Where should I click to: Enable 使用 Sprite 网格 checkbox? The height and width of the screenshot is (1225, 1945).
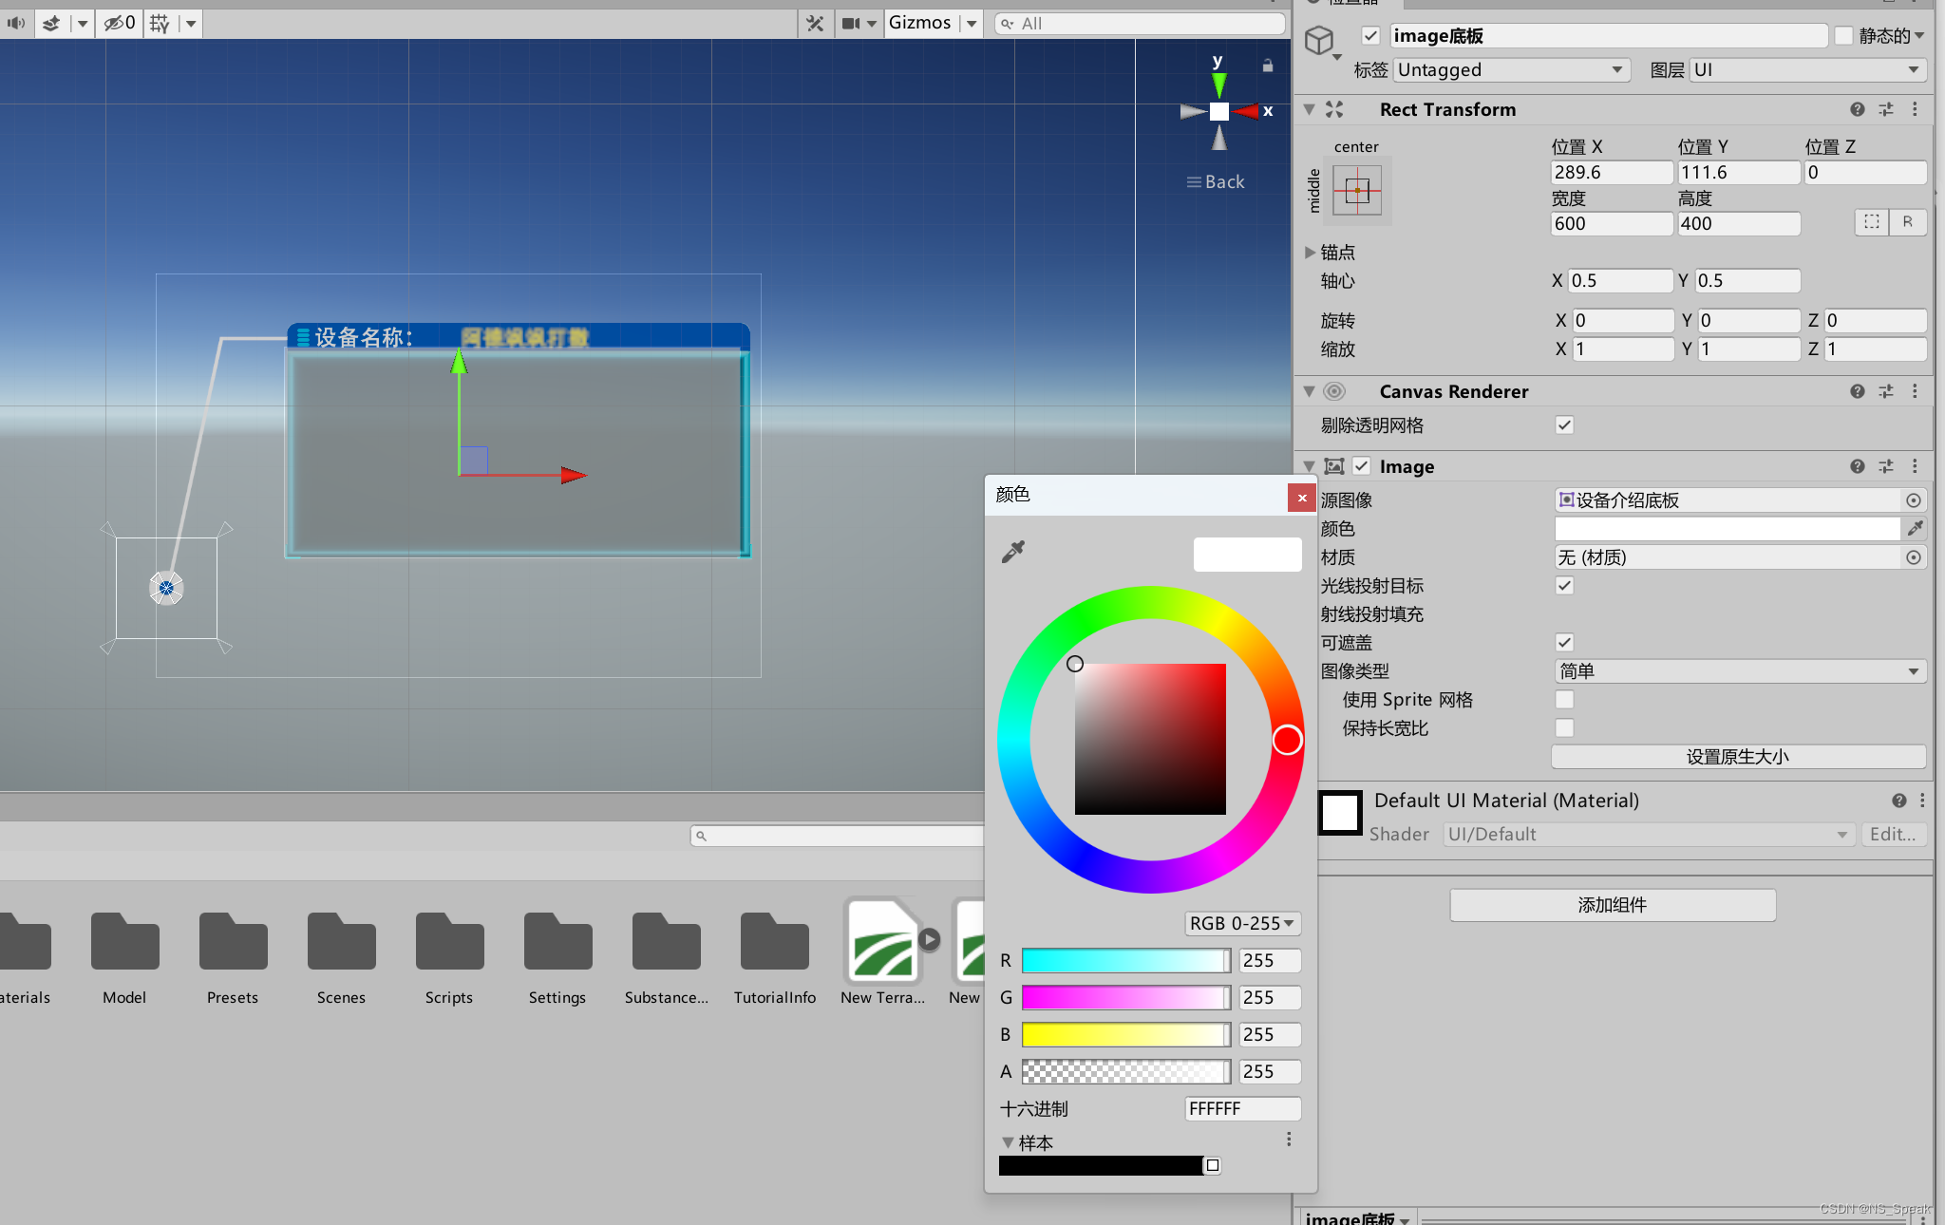(x=1564, y=700)
